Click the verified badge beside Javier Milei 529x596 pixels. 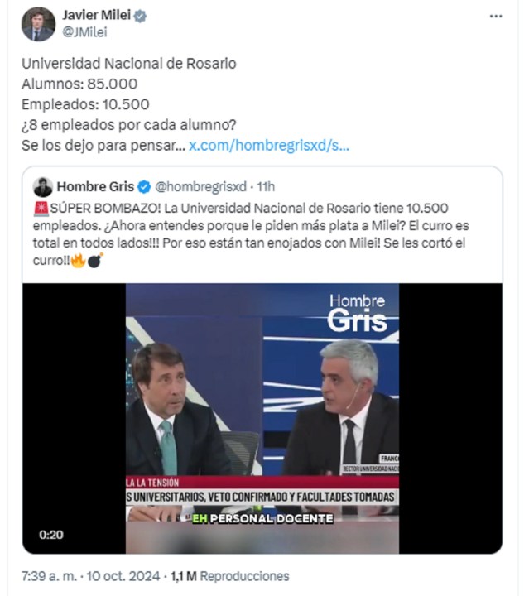coord(140,16)
